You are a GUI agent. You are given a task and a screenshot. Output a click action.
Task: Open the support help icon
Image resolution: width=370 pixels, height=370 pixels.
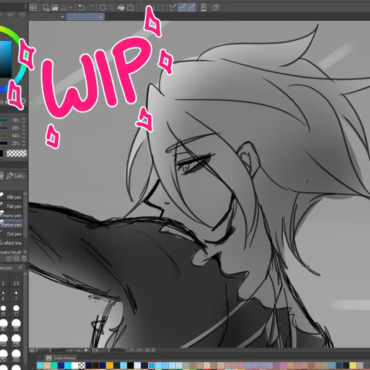click(216, 7)
